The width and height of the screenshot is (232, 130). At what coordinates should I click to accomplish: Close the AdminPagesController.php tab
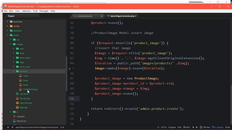pos(135,16)
